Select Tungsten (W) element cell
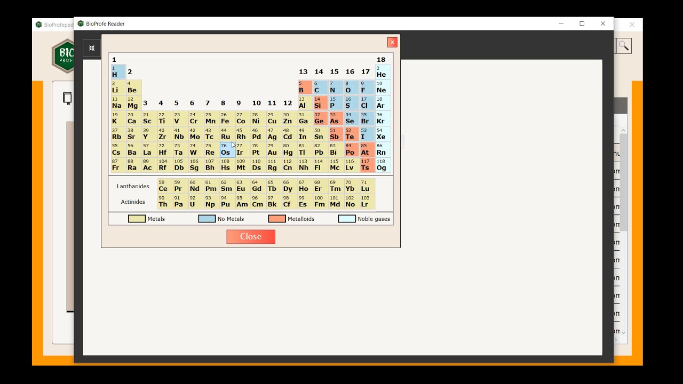Screen dimensions: 683x384 pyautogui.click(x=196, y=150)
